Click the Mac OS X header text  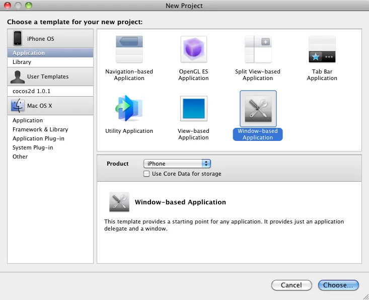tap(40, 106)
